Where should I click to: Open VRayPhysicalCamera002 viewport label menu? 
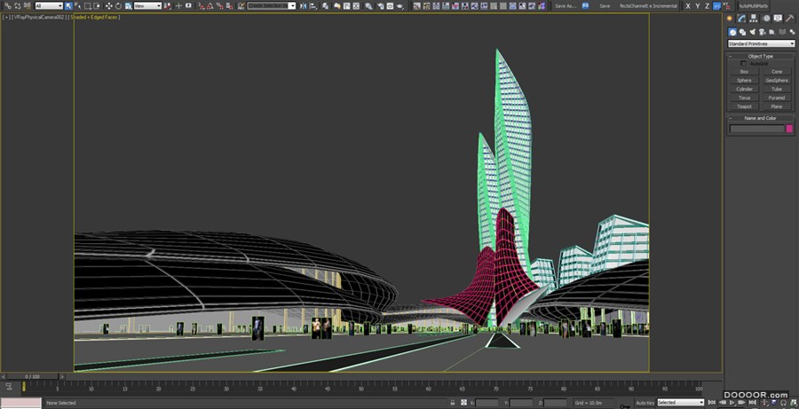39,18
